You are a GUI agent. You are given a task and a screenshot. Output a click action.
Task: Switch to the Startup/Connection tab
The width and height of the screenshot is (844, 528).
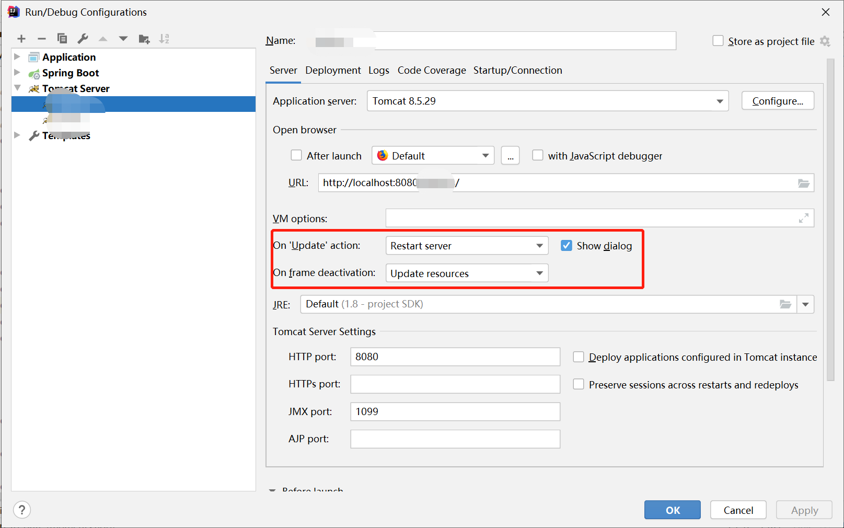point(517,71)
